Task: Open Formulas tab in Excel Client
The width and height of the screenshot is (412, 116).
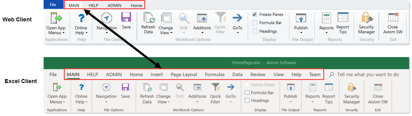Action: click(x=215, y=74)
